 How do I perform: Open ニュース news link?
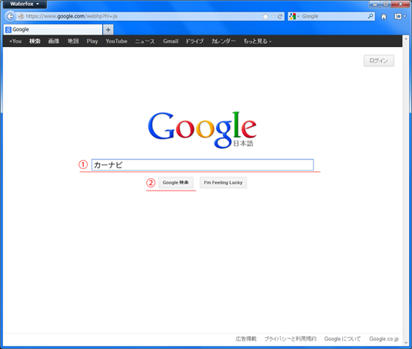[x=145, y=42]
